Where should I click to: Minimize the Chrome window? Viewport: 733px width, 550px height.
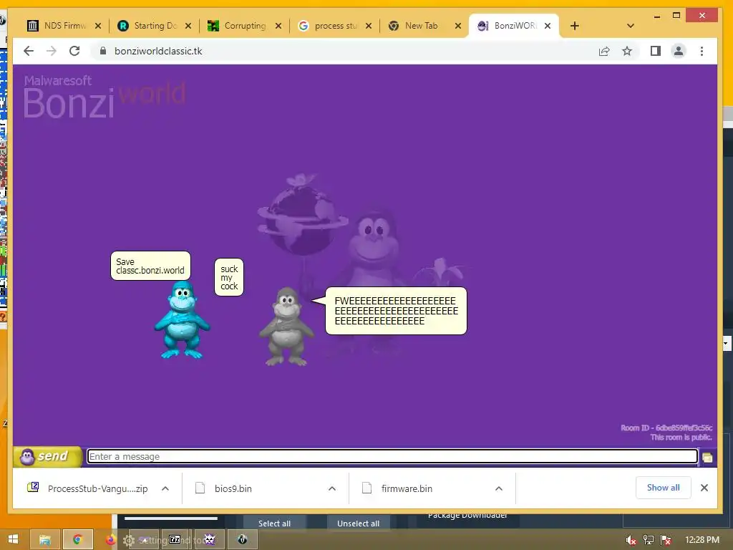point(657,16)
